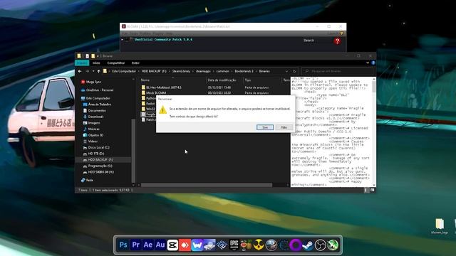
Task: Click the red help icon in BLCMM
Action: (x=337, y=41)
